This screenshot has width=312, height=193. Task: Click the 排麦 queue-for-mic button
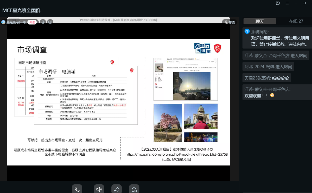tap(230, 22)
